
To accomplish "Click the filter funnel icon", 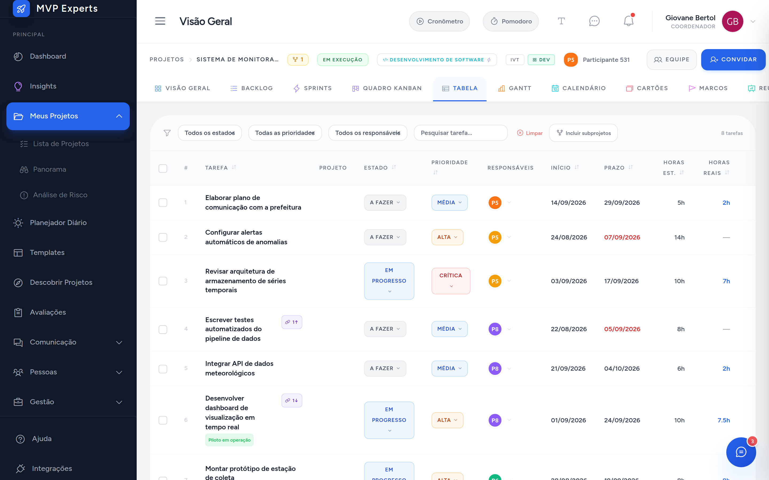I will (167, 133).
